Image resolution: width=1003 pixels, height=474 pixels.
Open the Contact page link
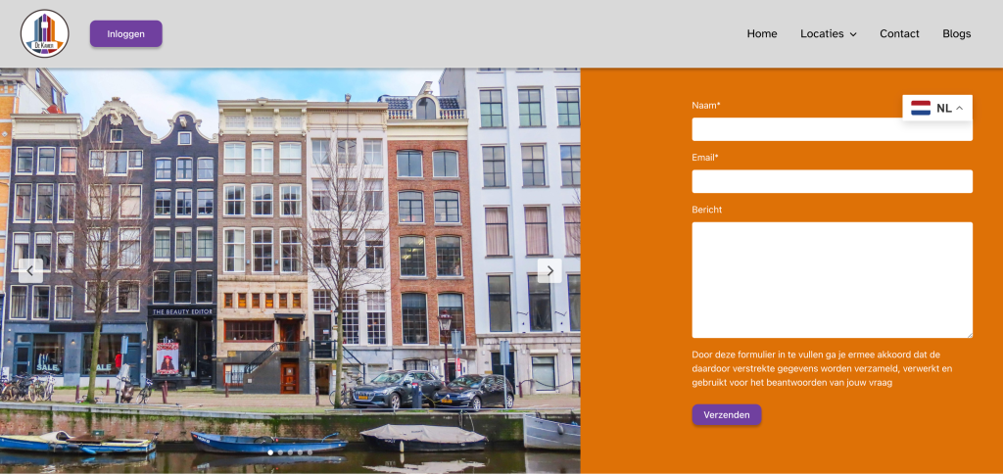898,33
